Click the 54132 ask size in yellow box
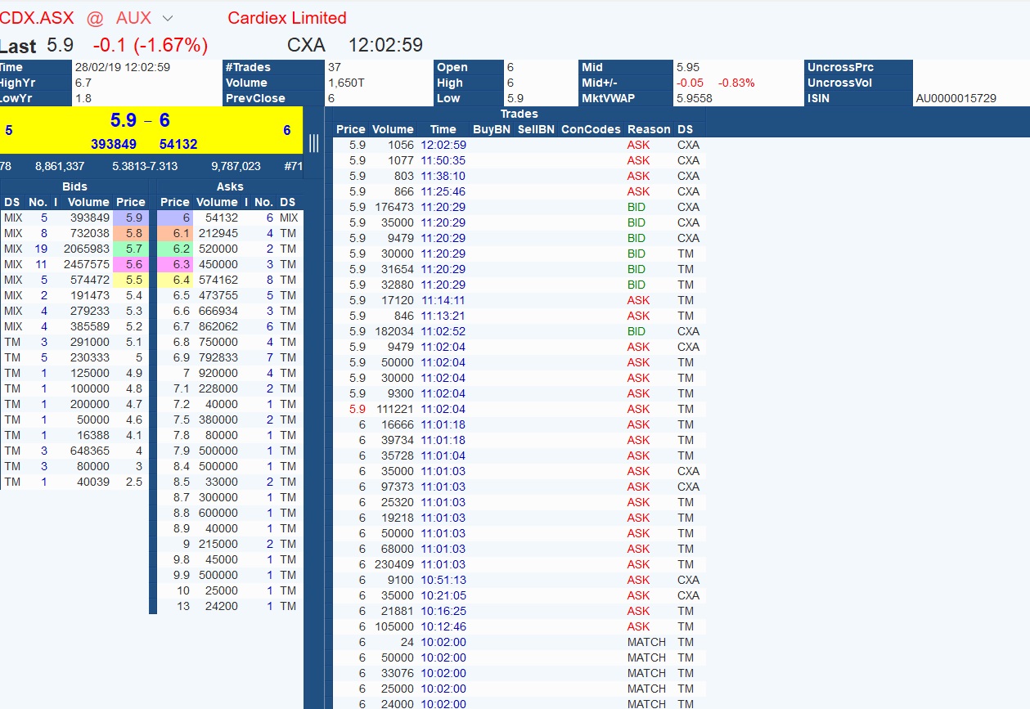The width and height of the screenshot is (1030, 709). tap(178, 144)
